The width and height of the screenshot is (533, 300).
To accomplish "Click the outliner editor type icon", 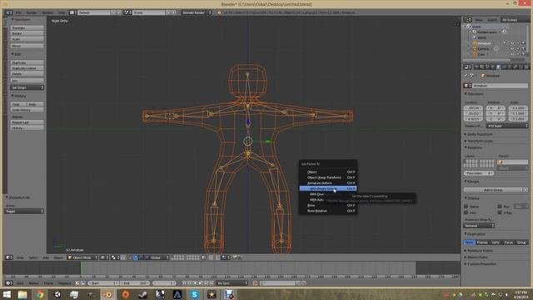I will pos(468,20).
